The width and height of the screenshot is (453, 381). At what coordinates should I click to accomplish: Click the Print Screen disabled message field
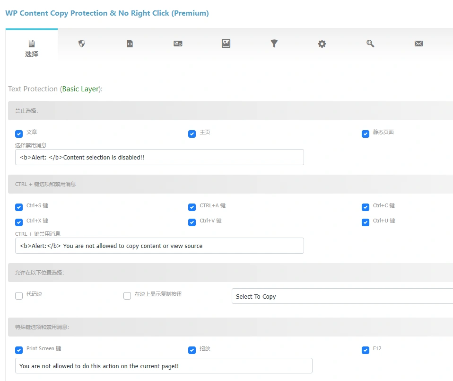164,365
